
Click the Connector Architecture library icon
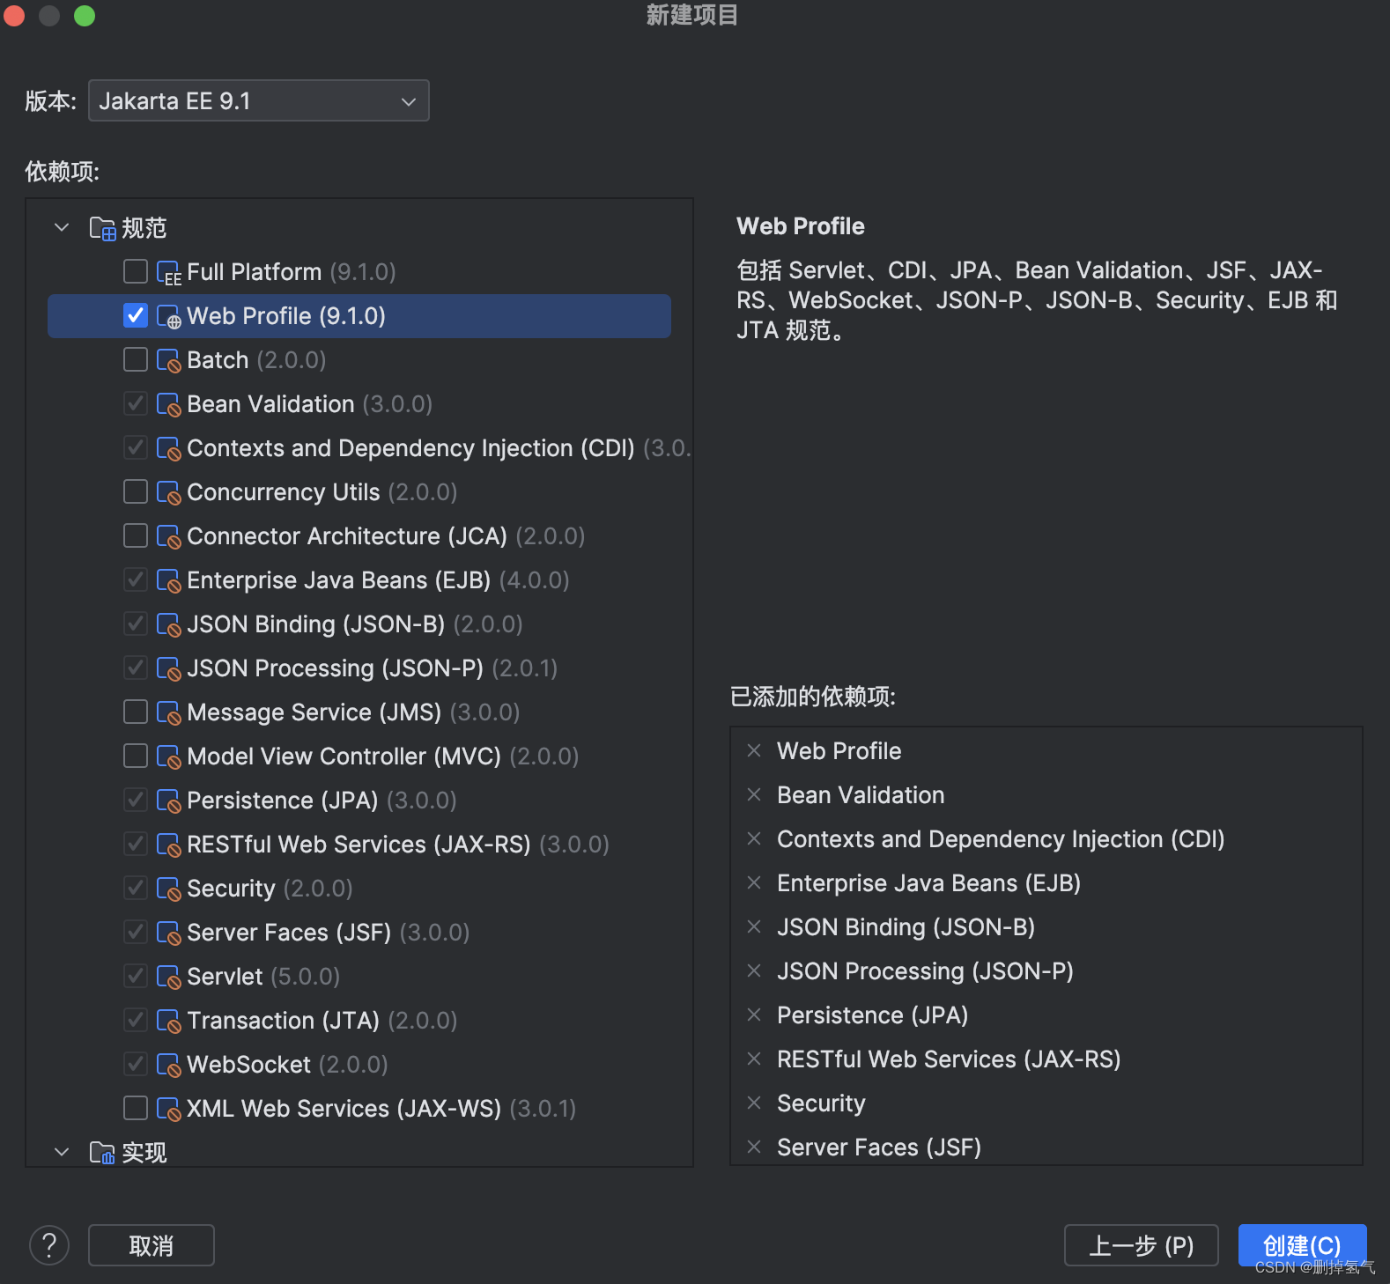(x=169, y=537)
